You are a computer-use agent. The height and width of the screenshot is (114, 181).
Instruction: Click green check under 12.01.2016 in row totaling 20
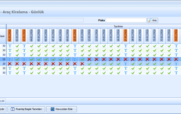tap(89, 64)
